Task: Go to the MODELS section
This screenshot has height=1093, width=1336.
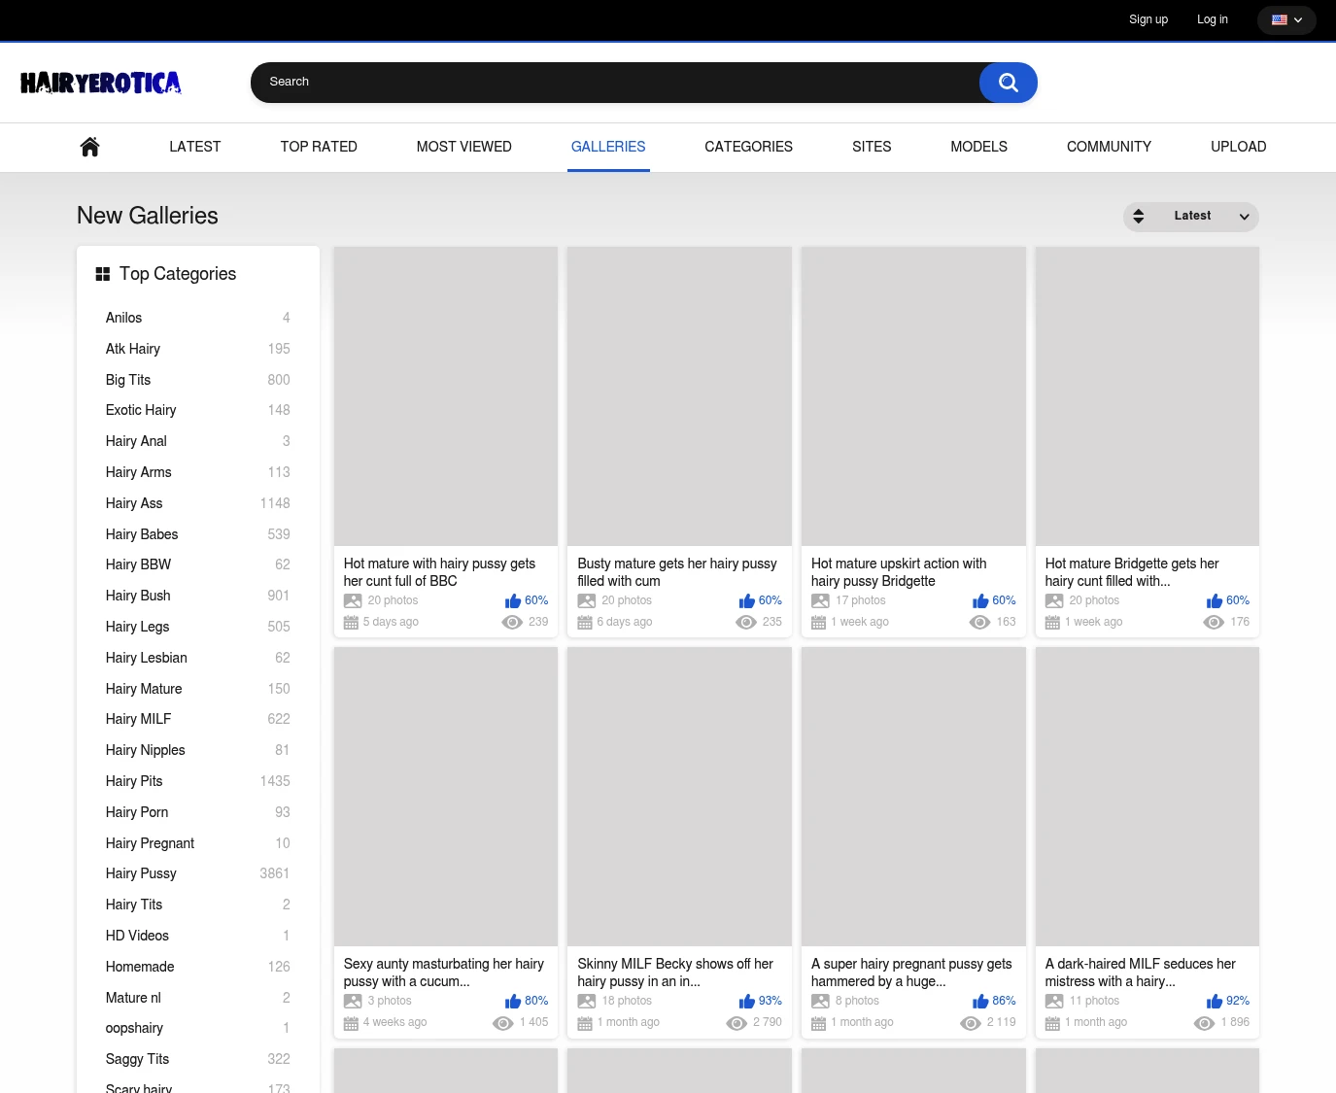Action: pos(979,147)
